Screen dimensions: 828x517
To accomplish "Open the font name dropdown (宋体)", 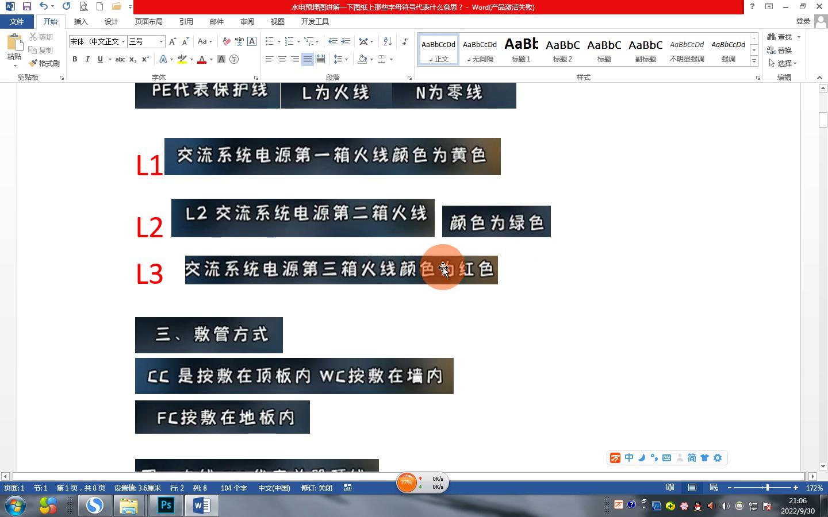I will click(123, 41).
